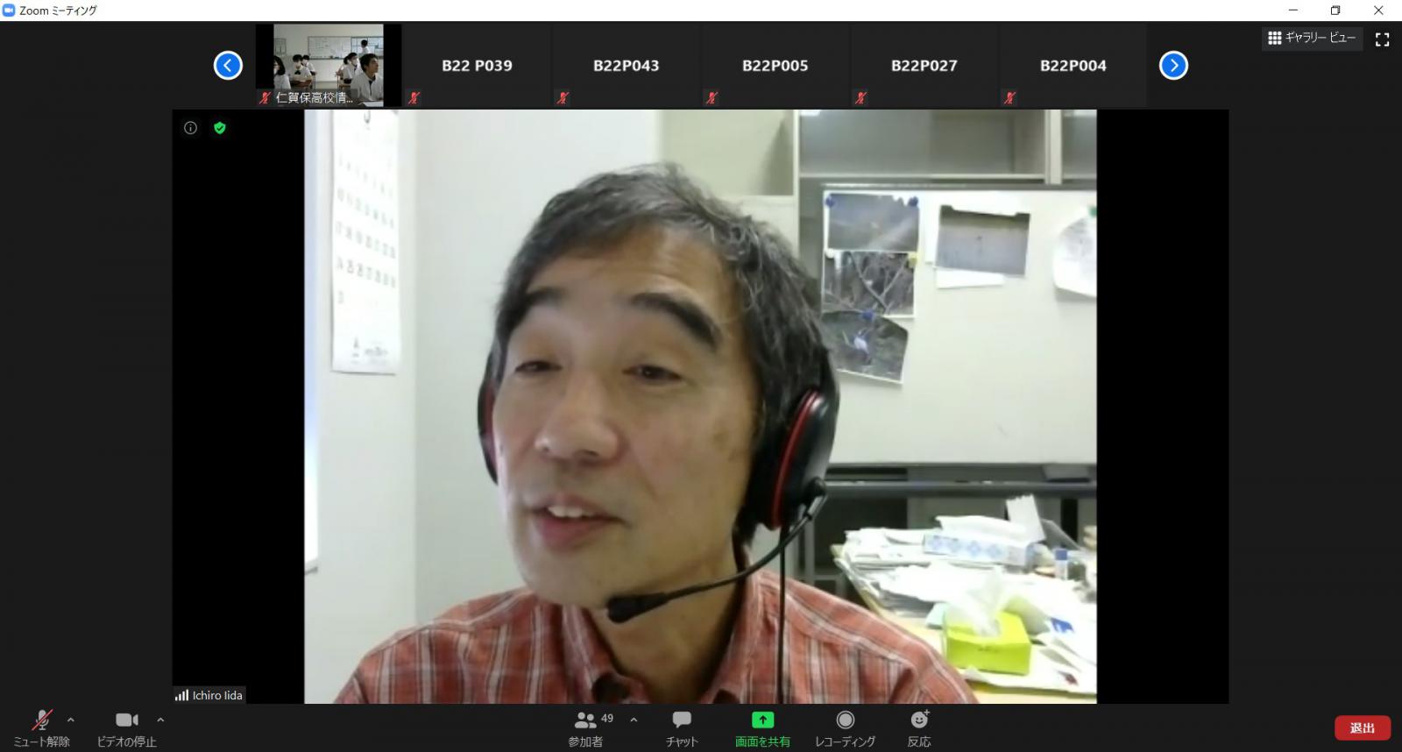Expand audio options arrow beside mute
This screenshot has height=752, width=1402.
pyautogui.click(x=71, y=720)
